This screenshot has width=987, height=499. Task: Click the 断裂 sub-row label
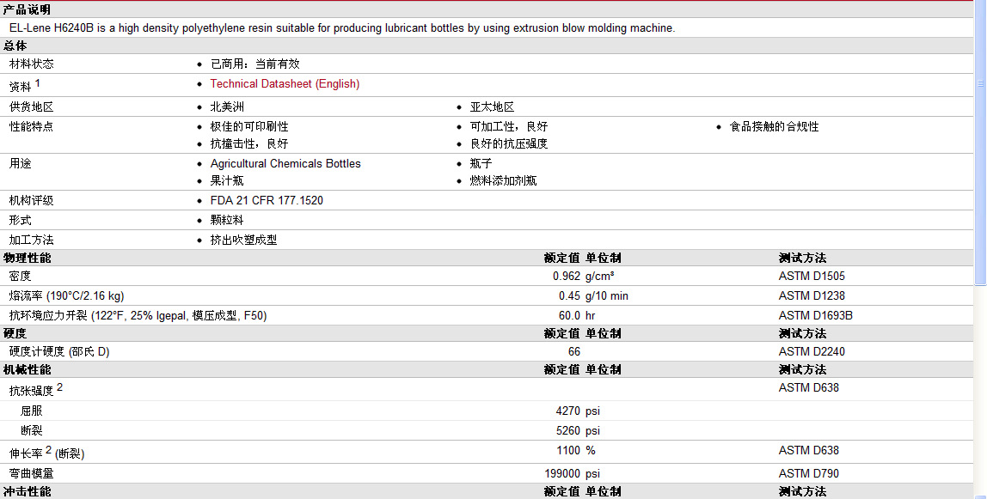pos(32,430)
